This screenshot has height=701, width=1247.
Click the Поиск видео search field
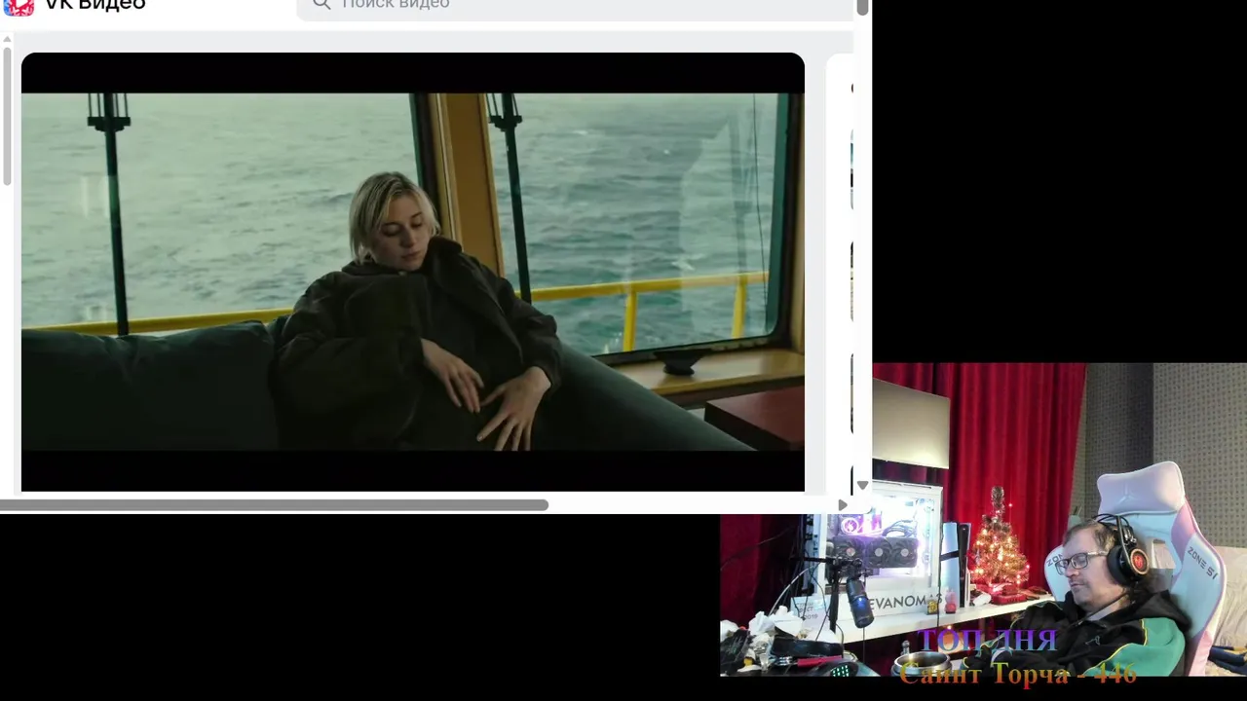click(x=575, y=6)
